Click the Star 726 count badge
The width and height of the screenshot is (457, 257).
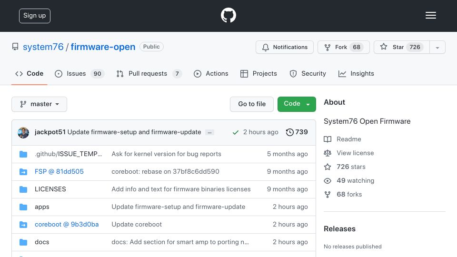(415, 47)
